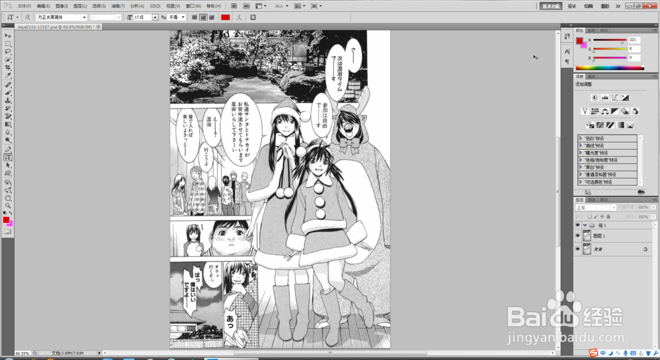Switch to the 绘画 workspace
The image size is (660, 360).
point(589,7)
